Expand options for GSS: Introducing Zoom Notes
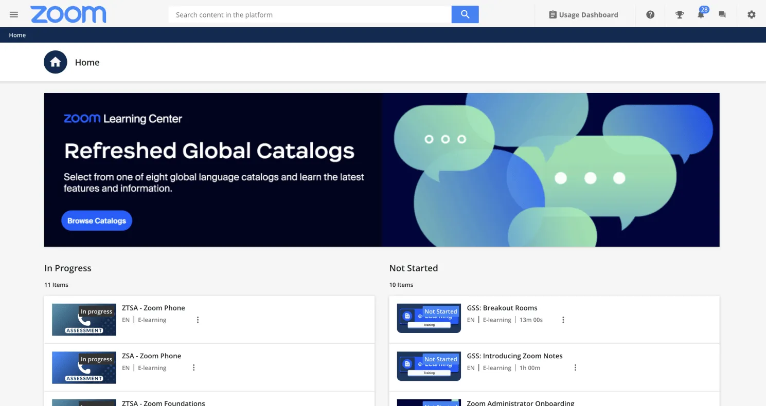Screen dimensions: 766x406 pos(575,367)
